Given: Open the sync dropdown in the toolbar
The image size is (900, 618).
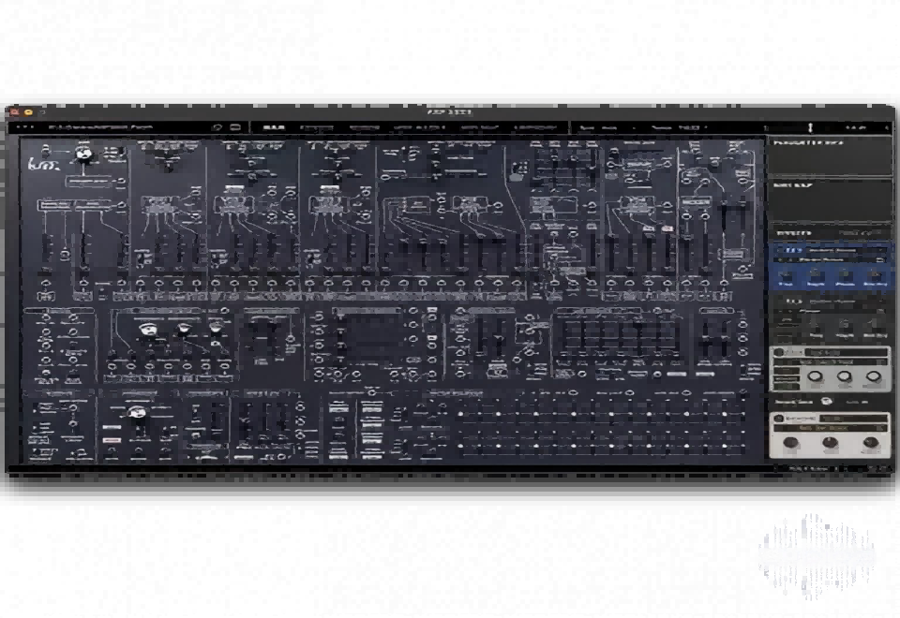Looking at the screenshot, I should point(607,128).
